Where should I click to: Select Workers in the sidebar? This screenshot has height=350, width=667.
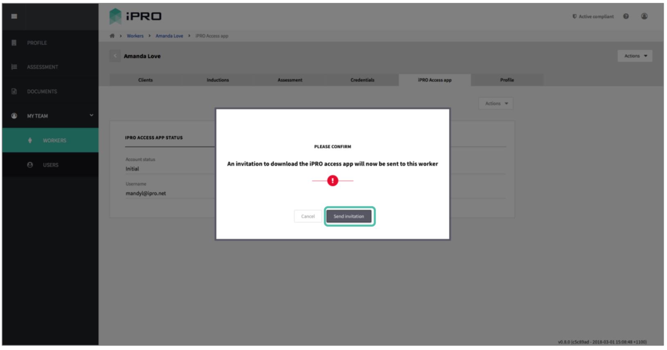tap(50, 140)
